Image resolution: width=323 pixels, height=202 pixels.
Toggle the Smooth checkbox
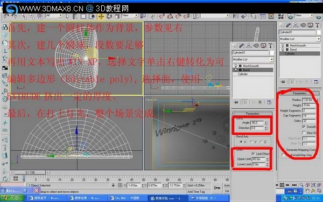304,127
